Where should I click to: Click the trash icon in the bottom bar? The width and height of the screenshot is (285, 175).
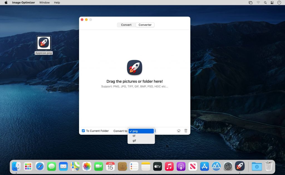[x=186, y=131]
